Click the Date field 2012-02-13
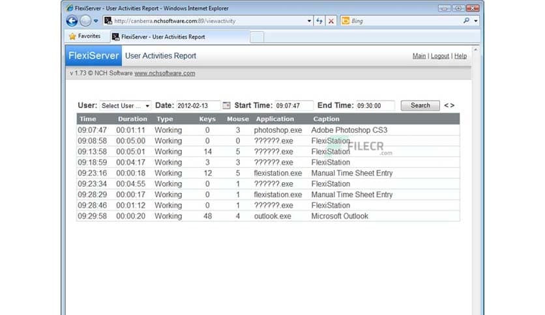 click(x=198, y=105)
